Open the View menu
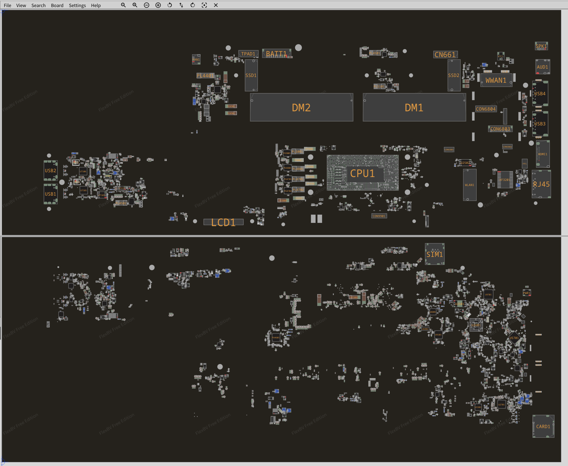The image size is (568, 466). point(21,5)
